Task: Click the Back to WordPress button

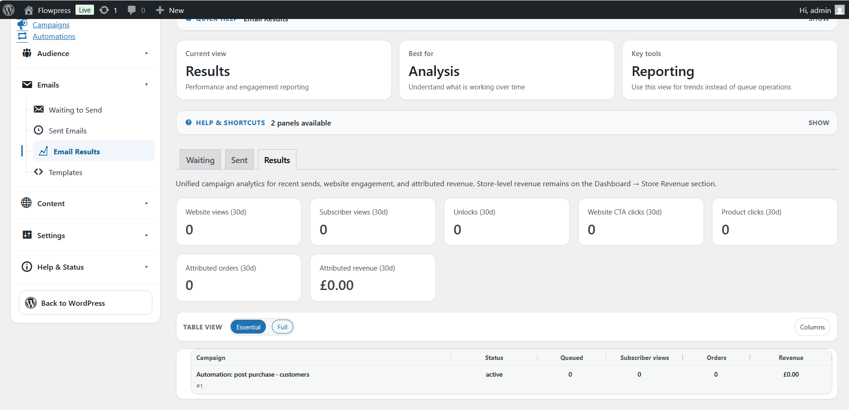Action: [86, 303]
